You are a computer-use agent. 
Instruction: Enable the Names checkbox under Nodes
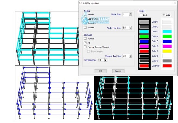[85, 14]
